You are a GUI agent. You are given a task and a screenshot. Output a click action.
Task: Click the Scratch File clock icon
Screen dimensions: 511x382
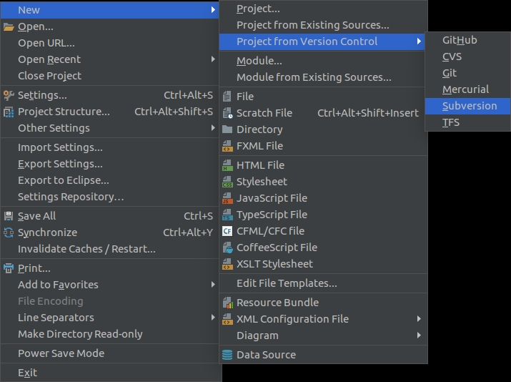227,113
